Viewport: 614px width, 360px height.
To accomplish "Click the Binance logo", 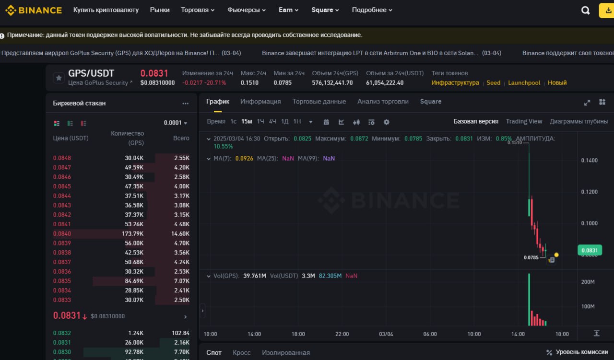I will tap(34, 10).
